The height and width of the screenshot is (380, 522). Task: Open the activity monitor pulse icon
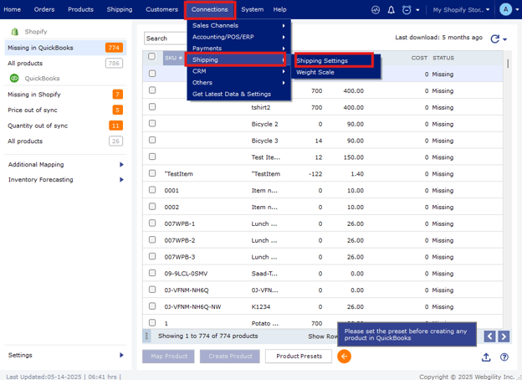[x=376, y=10]
